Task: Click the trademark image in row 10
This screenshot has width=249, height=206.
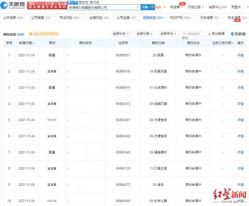Action: tap(52, 201)
